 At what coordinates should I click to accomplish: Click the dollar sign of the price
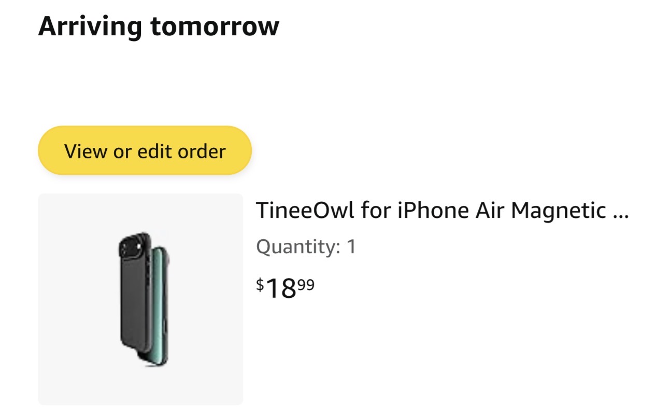click(260, 284)
